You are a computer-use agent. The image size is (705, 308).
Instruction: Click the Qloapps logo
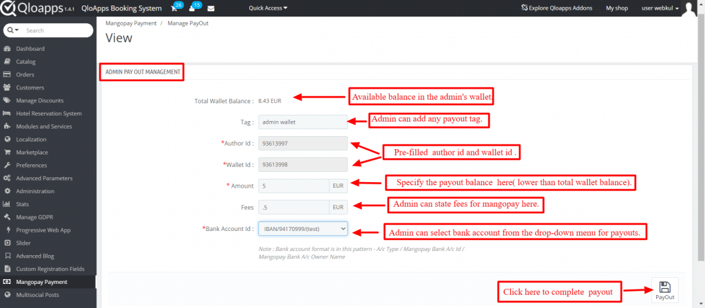pyautogui.click(x=37, y=8)
